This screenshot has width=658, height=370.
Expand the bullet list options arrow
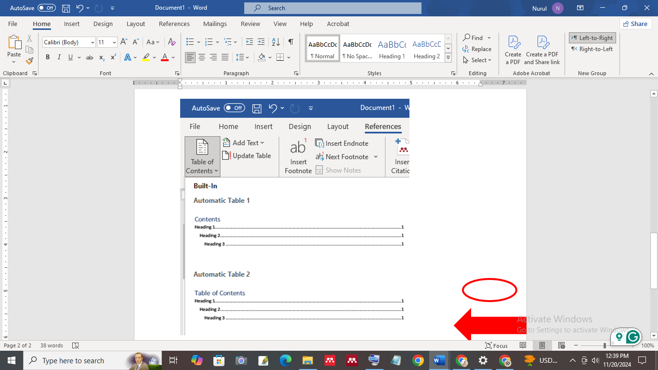pos(198,42)
